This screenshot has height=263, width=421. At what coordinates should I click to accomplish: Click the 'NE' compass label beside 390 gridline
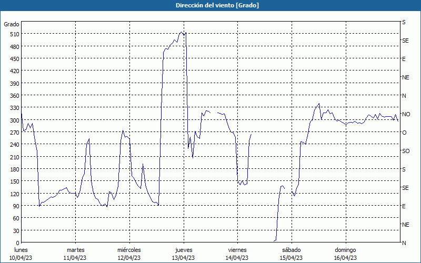pyautogui.click(x=405, y=77)
